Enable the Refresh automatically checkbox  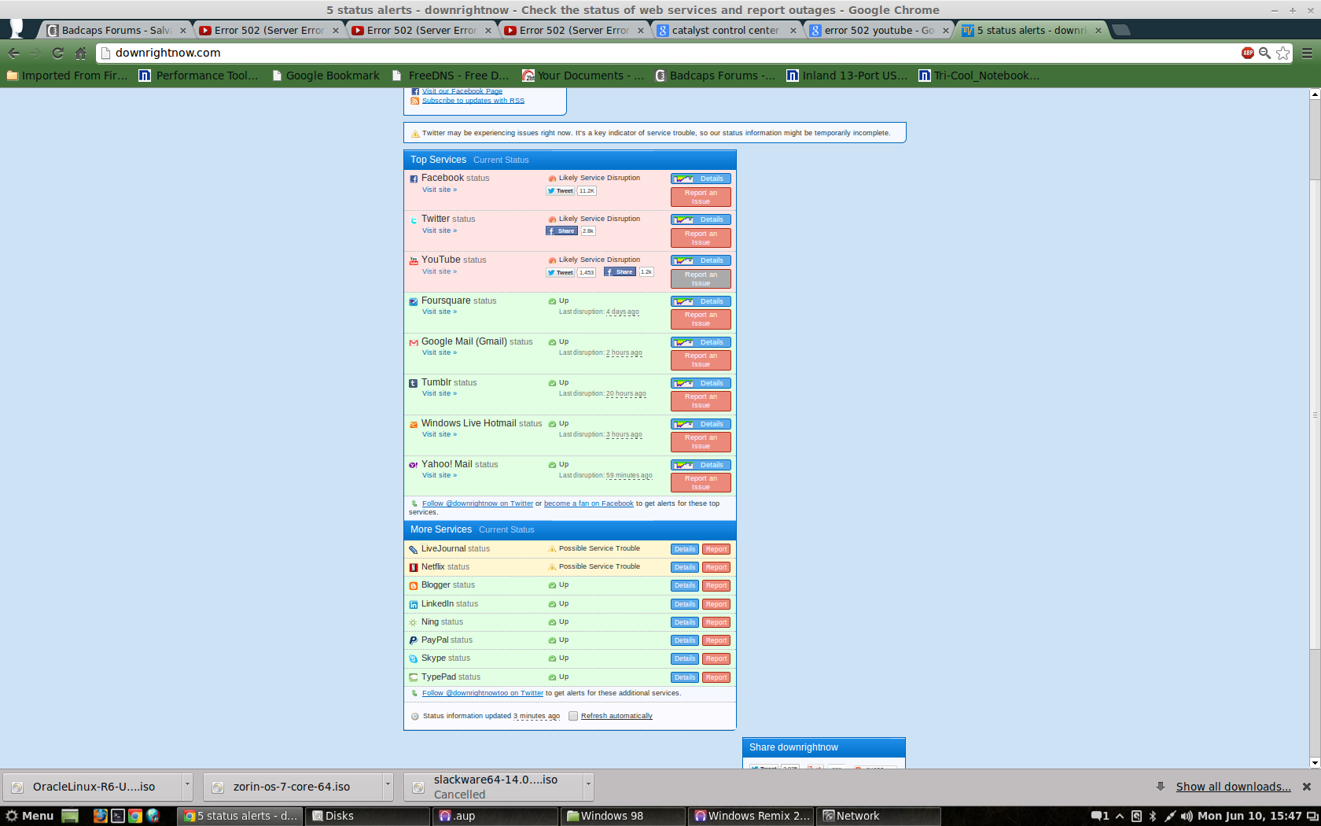pos(573,716)
